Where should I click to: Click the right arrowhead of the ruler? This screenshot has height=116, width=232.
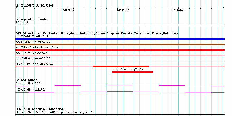click(x=224, y=8)
